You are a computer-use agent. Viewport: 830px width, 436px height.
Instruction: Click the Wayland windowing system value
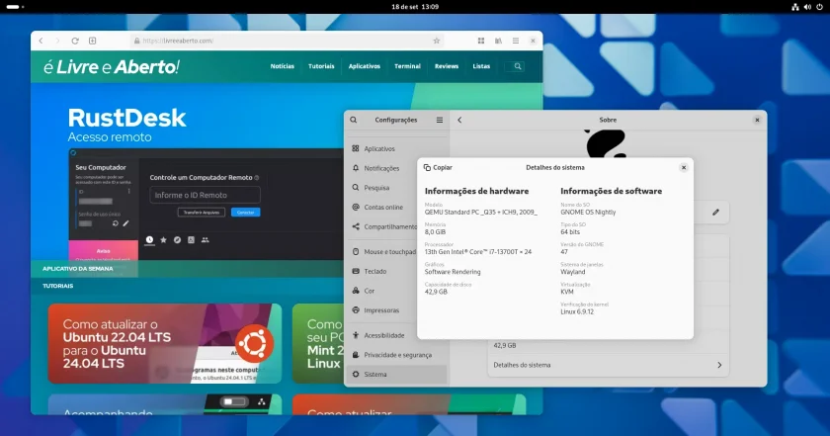point(573,272)
